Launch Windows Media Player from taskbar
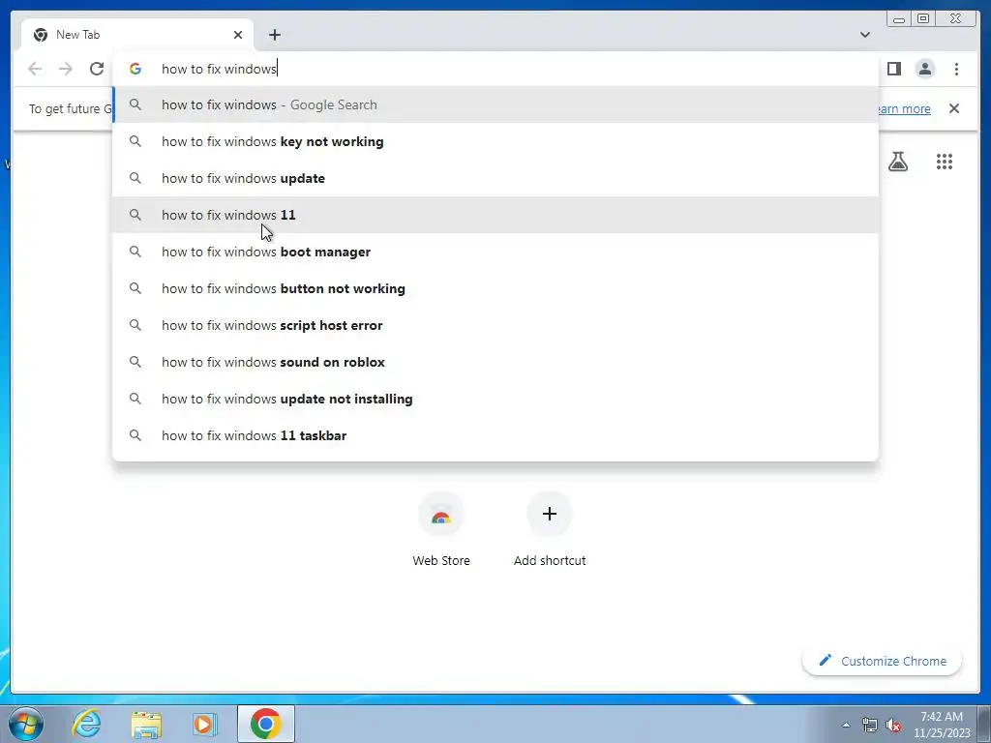Image resolution: width=991 pixels, height=743 pixels. (x=205, y=724)
